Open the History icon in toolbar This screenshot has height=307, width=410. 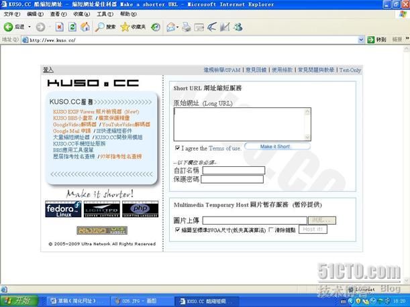(156, 27)
